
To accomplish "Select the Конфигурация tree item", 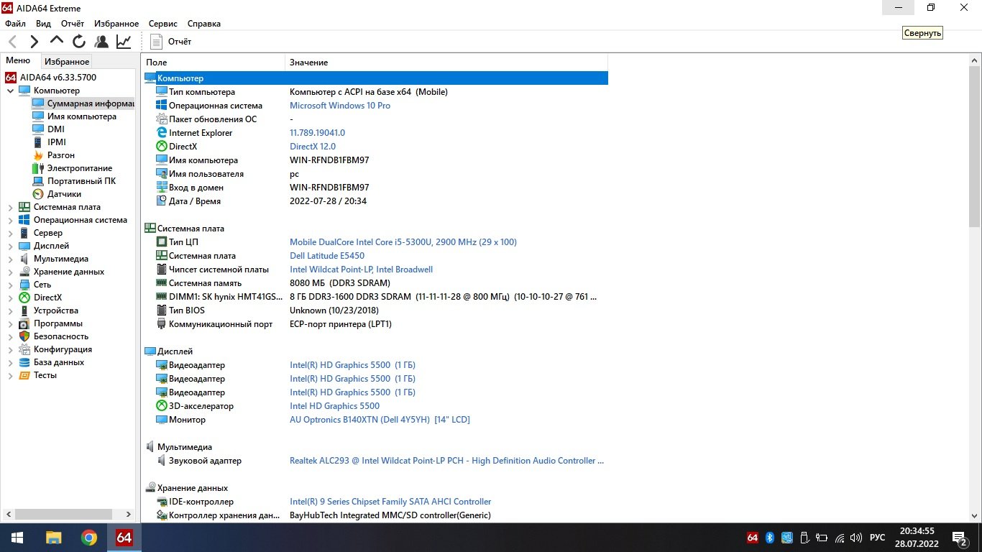I will [63, 349].
